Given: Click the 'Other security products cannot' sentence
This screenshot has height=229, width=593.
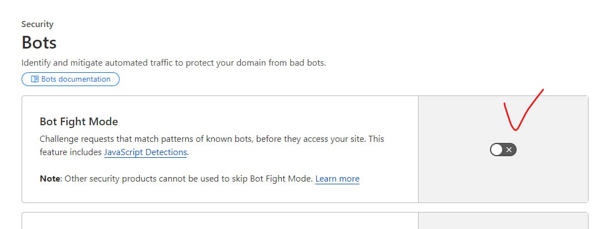Looking at the screenshot, I should (x=188, y=179).
